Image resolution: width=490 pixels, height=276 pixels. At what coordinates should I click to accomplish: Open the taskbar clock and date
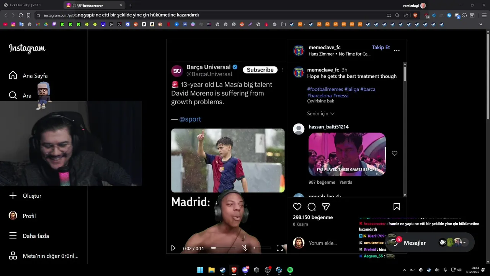click(x=472, y=270)
